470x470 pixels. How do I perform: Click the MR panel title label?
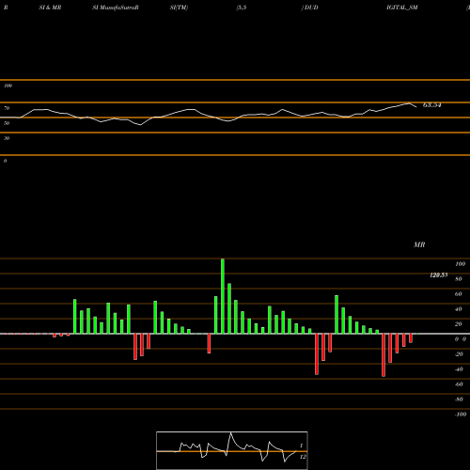click(419, 244)
